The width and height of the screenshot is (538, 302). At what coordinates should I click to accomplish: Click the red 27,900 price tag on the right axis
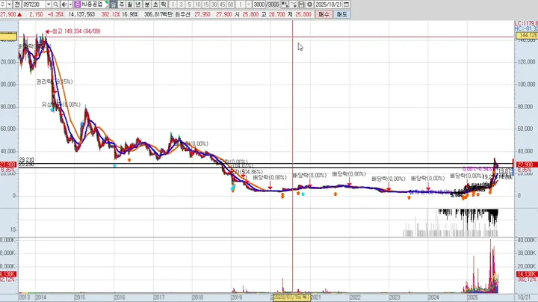pyautogui.click(x=527, y=164)
